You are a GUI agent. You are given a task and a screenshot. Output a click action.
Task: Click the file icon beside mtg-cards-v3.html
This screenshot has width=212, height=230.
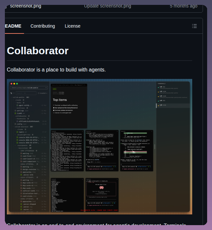coord(21,183)
